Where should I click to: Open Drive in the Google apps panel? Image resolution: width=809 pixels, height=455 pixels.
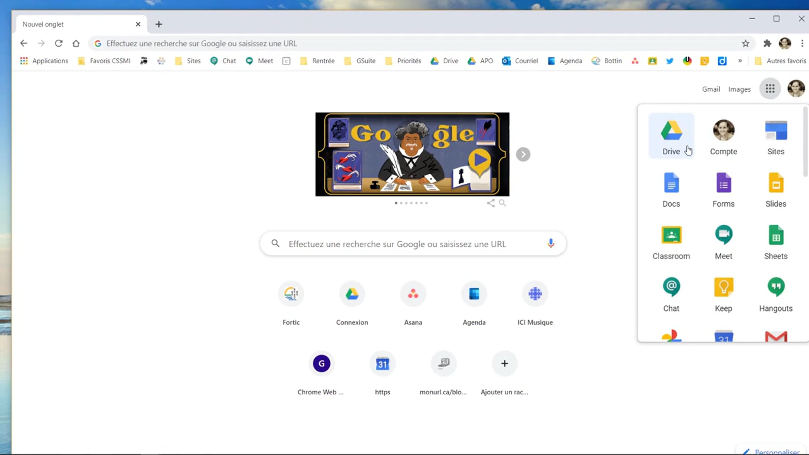point(671,136)
